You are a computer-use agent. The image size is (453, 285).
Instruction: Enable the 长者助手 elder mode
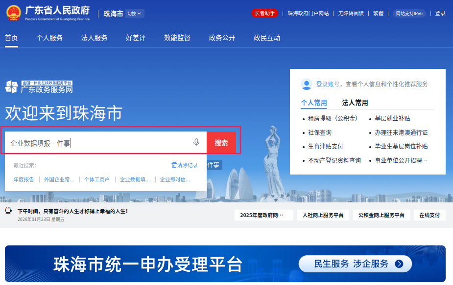click(x=264, y=13)
